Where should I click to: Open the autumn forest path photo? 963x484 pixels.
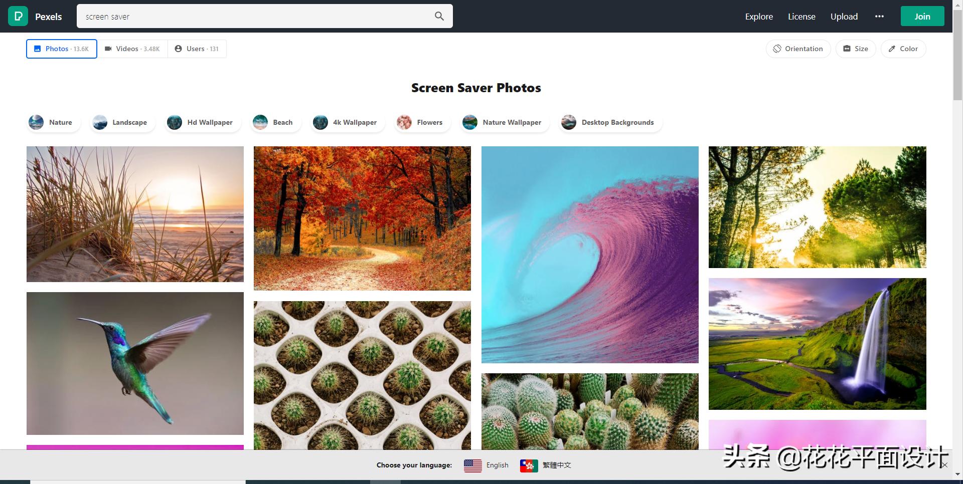coord(362,218)
